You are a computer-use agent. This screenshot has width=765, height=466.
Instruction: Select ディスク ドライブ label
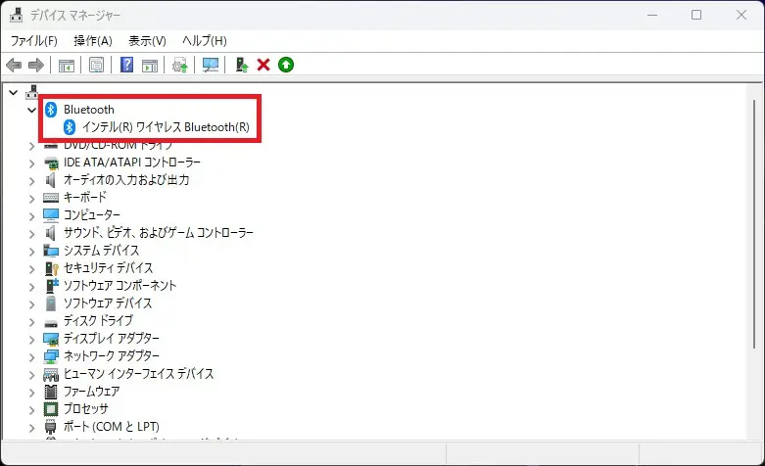click(98, 321)
